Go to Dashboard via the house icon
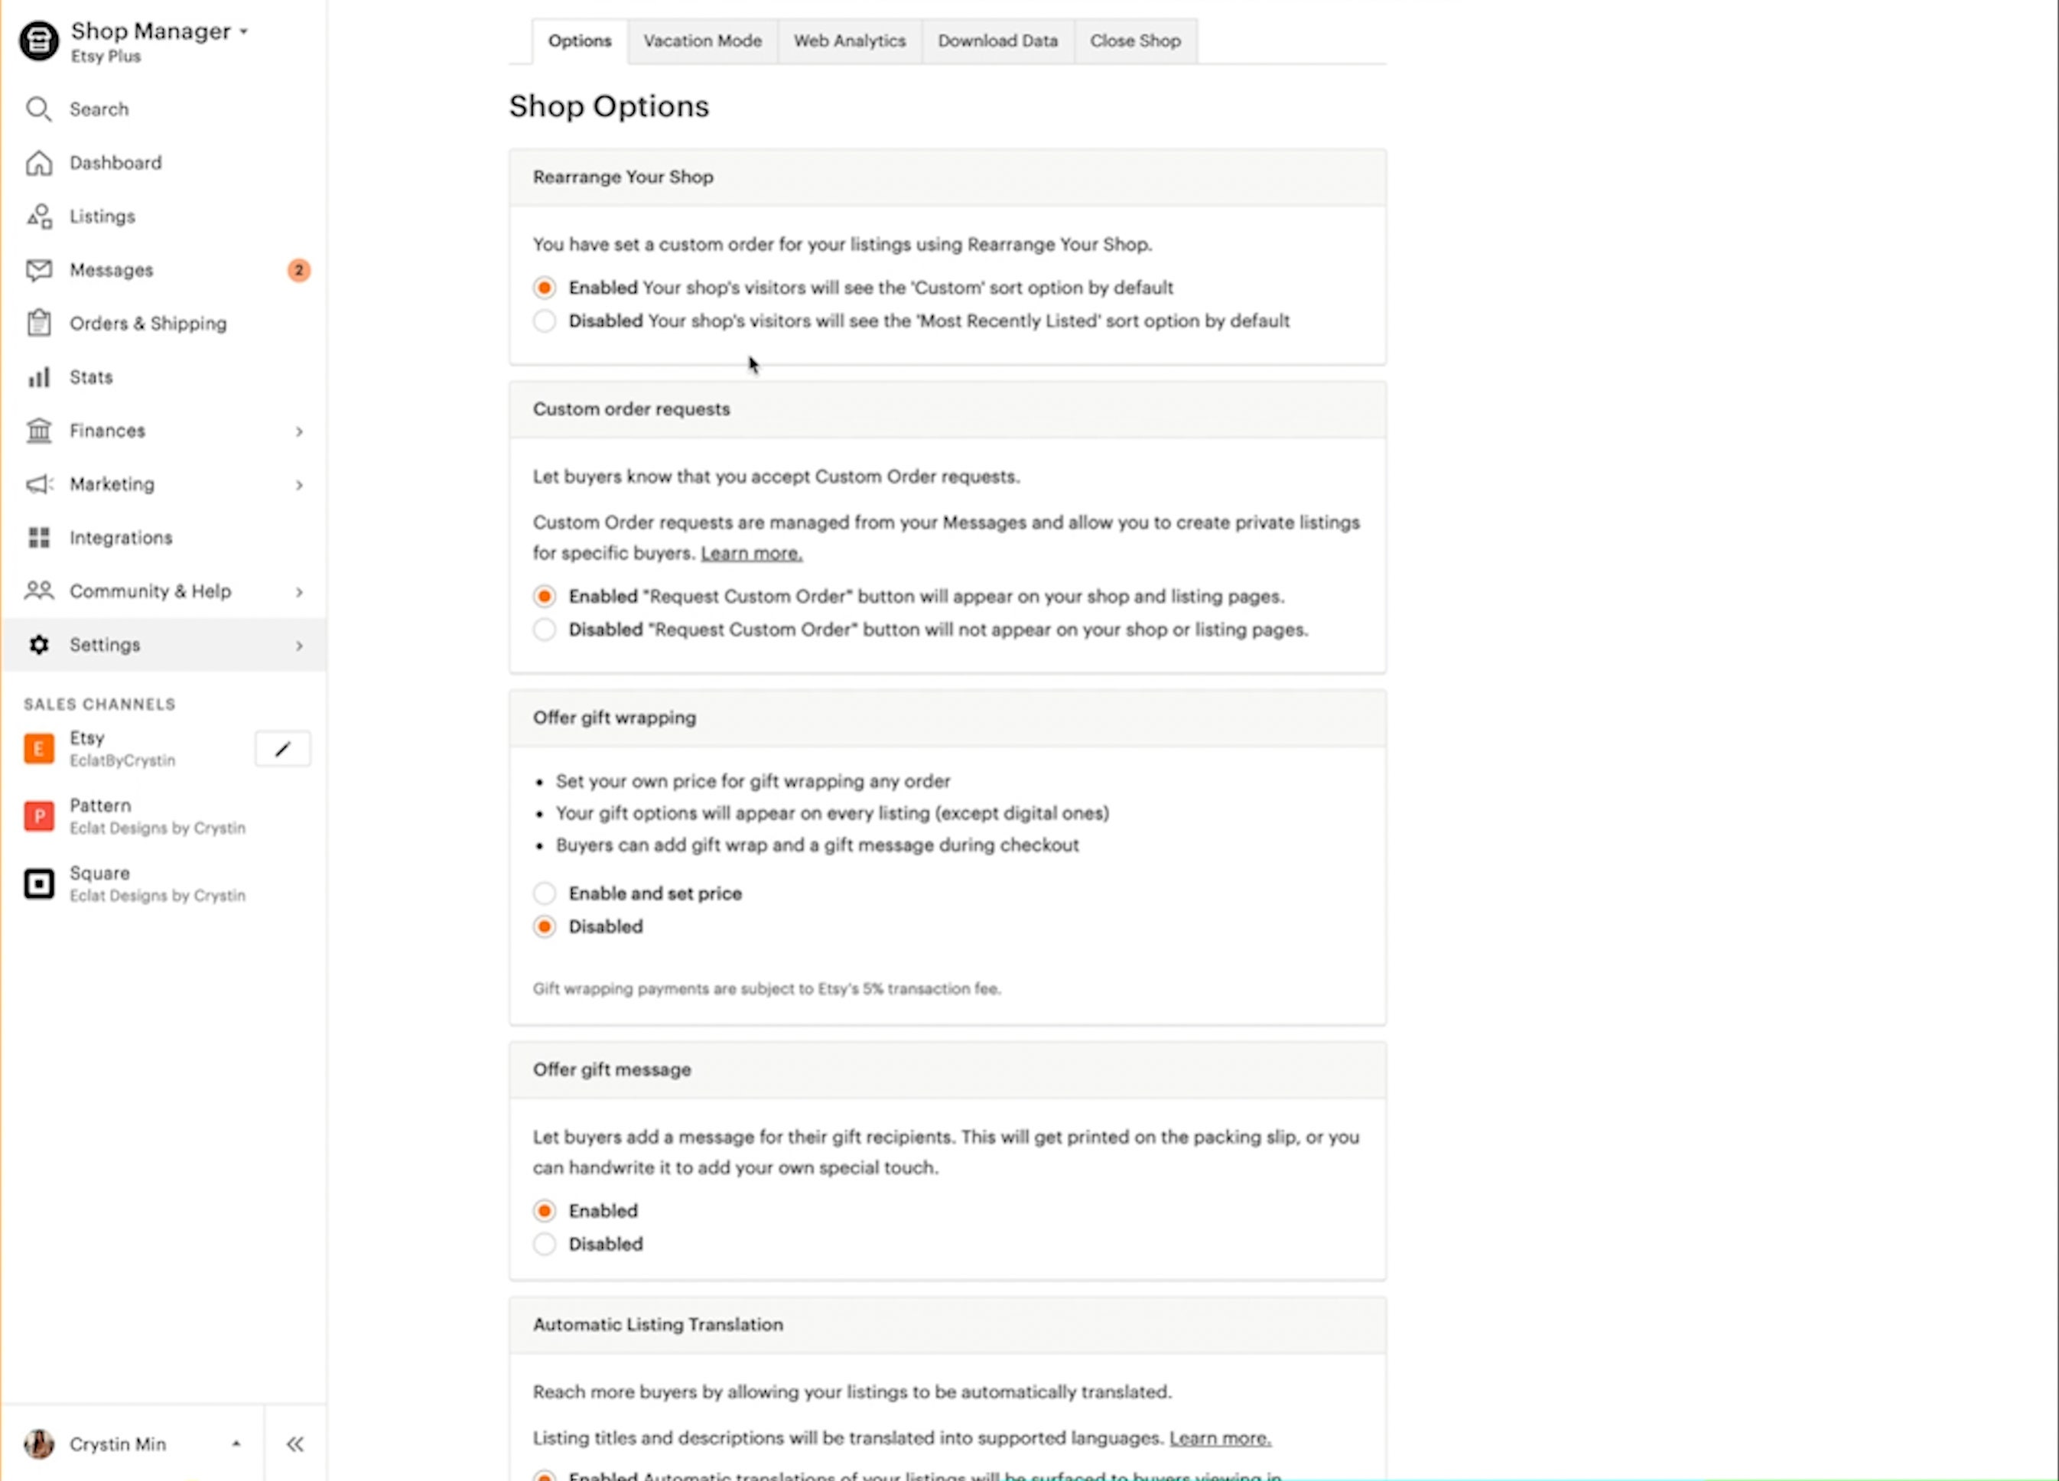 (38, 162)
